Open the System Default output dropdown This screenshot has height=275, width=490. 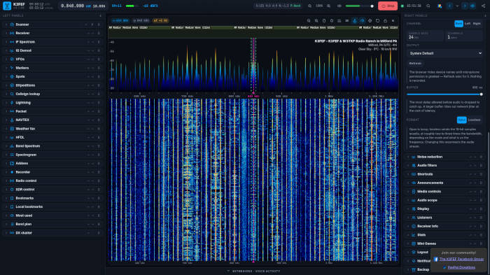pyautogui.click(x=445, y=53)
